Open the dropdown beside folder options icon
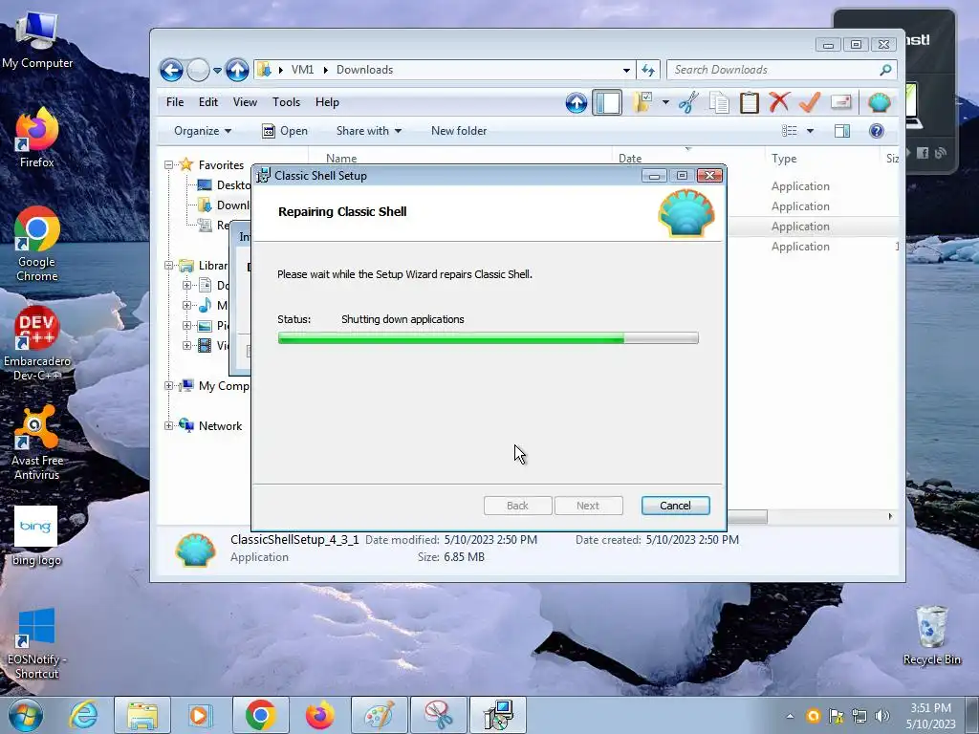Image resolution: width=979 pixels, height=734 pixels. pos(665,102)
